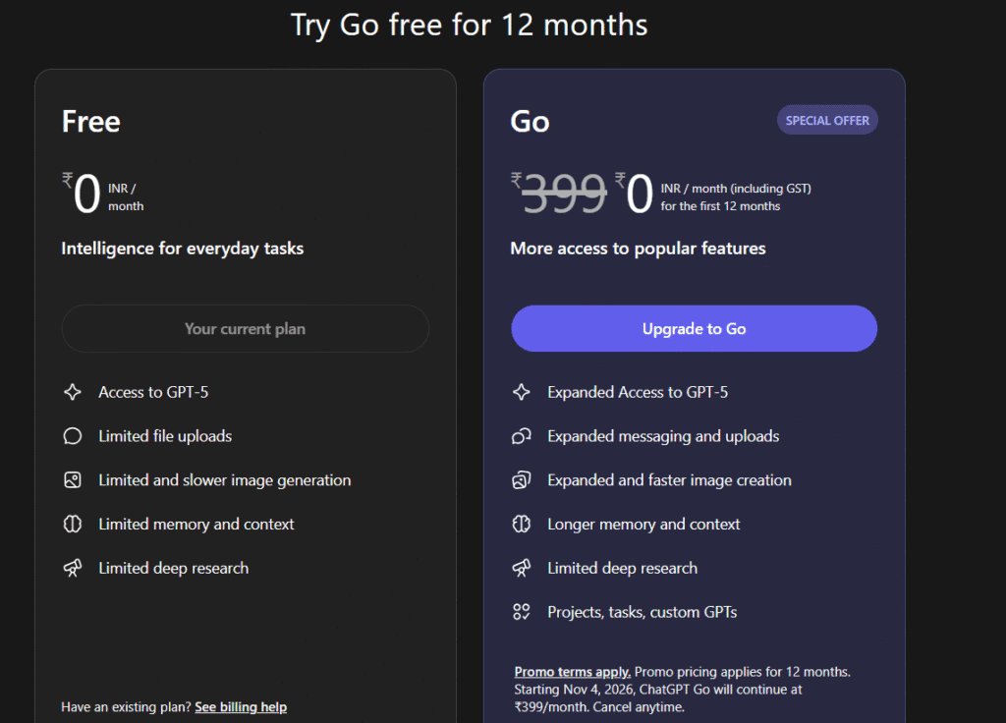
Task: Click the expanded messaging icon on Go plan
Action: [521, 435]
